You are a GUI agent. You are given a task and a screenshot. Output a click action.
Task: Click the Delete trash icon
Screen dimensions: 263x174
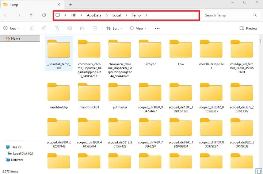pos(95,28)
